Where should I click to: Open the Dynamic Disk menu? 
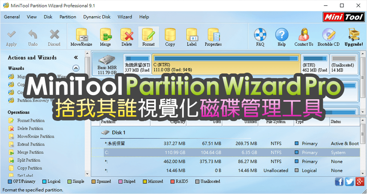coord(97,17)
